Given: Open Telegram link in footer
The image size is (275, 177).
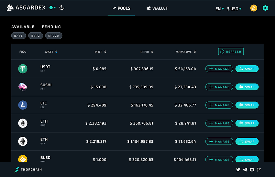Looking at the screenshot, I should (x=245, y=169).
